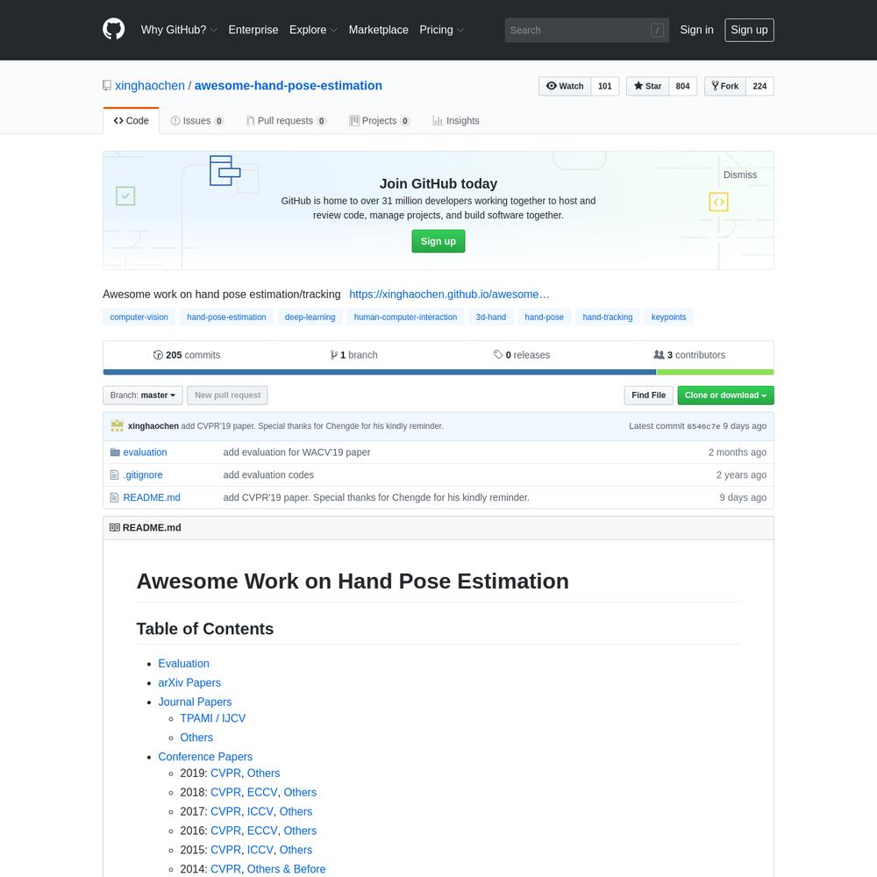Click the repository book icon beside xinghaochen
Image resolution: width=877 pixels, height=877 pixels.
[107, 86]
